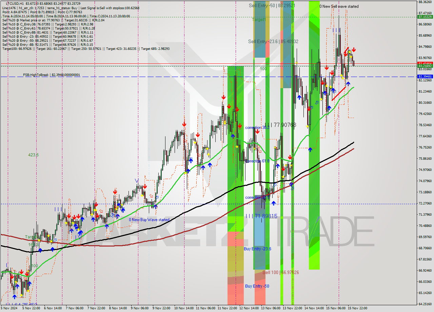434x312 pixels.
Task: Click the green '423.6' Fibonacci label
Action: point(33,155)
